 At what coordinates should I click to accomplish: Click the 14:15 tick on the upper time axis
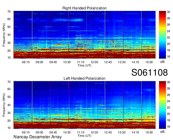pyautogui.click(x=135, y=62)
